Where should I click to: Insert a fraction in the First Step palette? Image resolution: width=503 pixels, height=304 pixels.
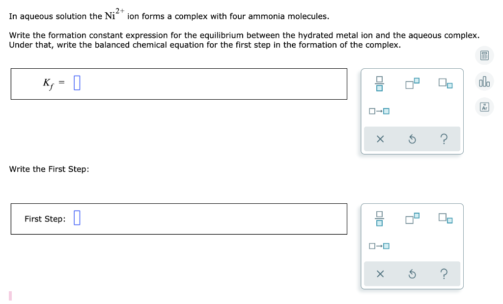[x=379, y=219]
